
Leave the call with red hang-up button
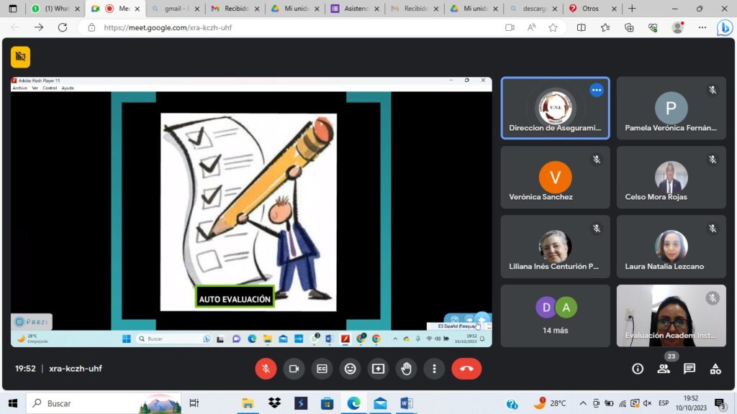click(x=466, y=369)
